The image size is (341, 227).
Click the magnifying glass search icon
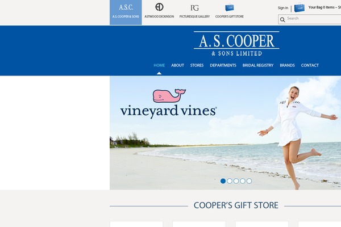(x=282, y=20)
